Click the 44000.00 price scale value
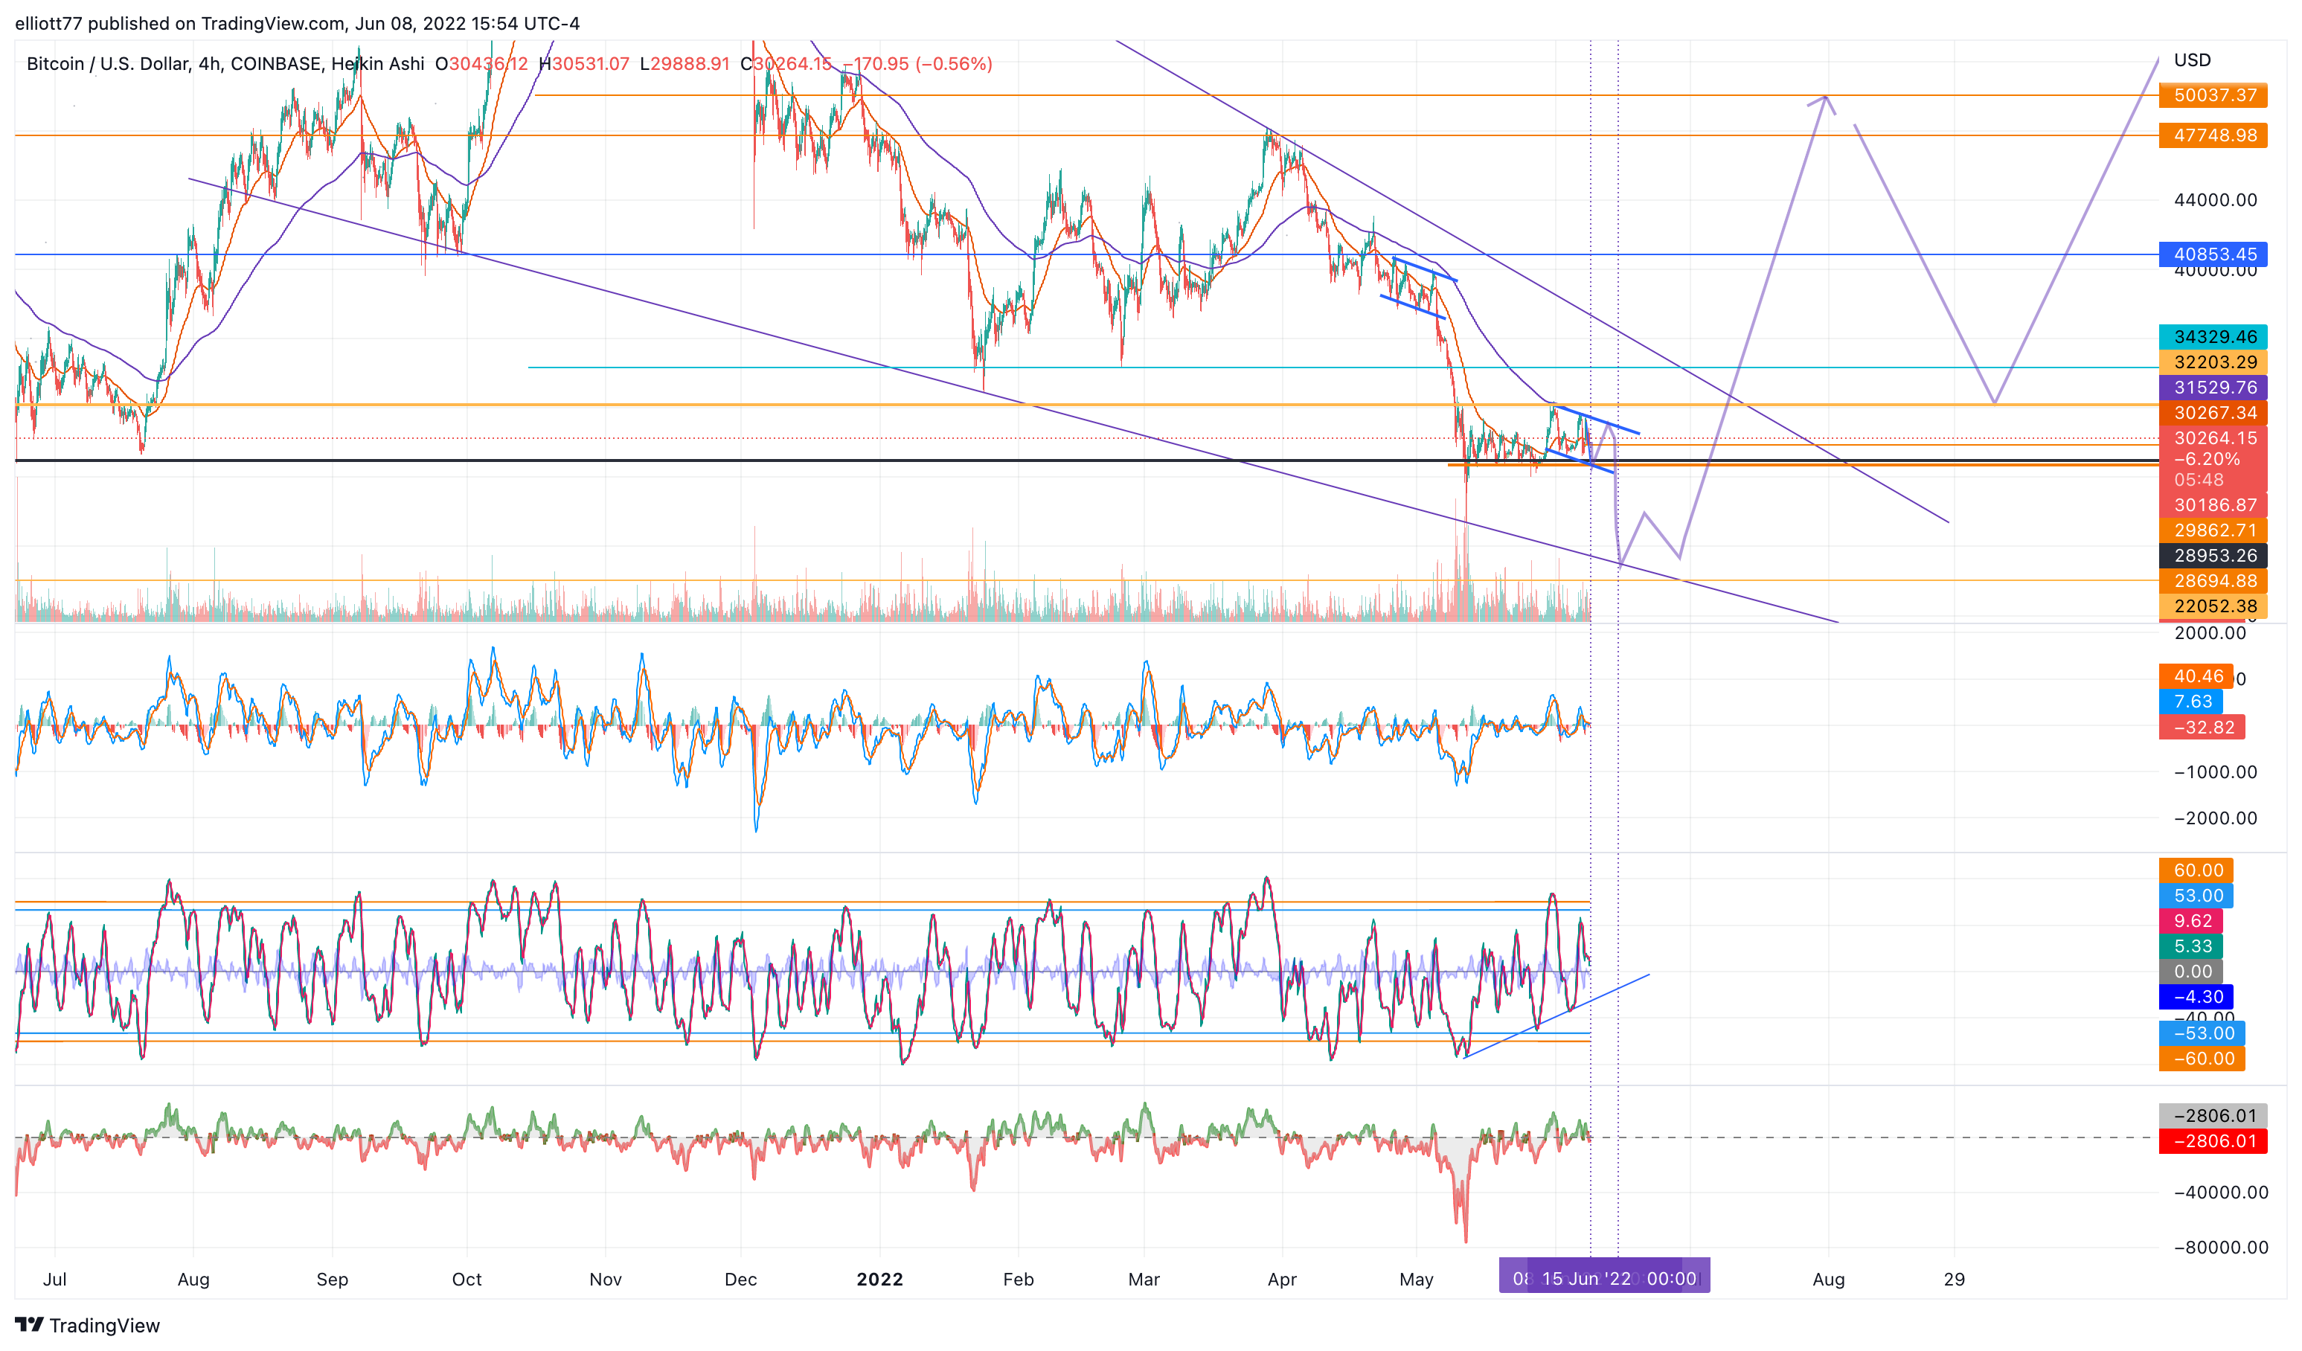Image resolution: width=2302 pixels, height=1351 pixels. coord(2215,199)
